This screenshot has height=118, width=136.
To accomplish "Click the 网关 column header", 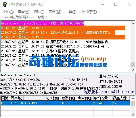I will 5,98.
